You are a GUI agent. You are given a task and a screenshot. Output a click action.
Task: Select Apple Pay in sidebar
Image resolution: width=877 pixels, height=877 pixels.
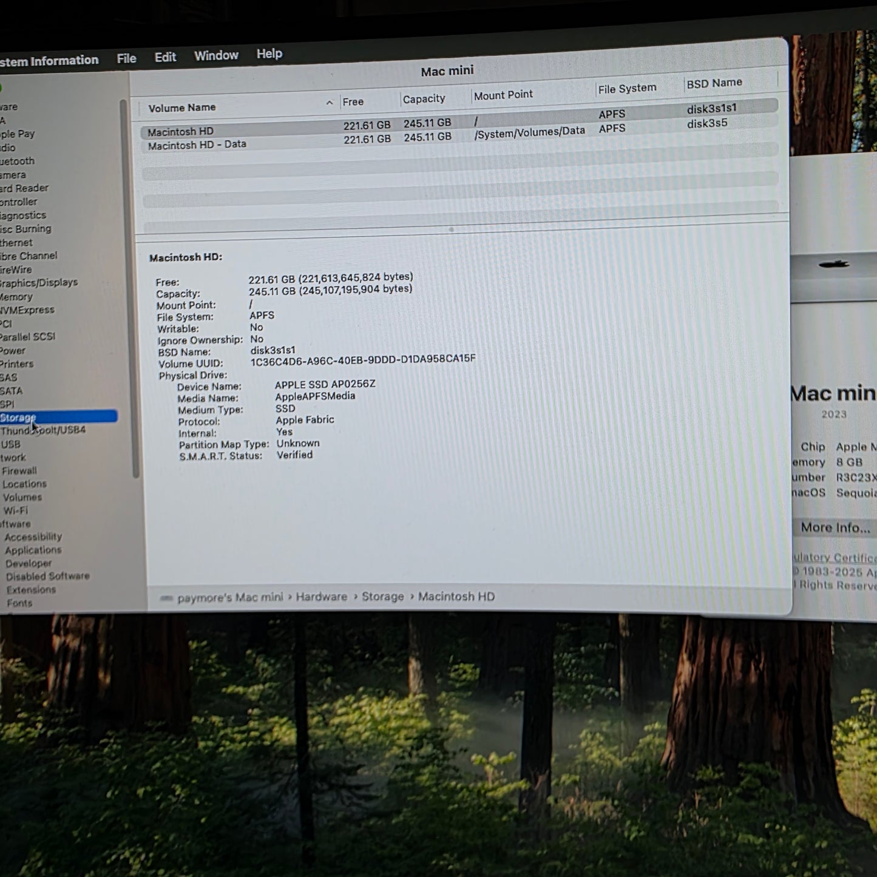click(18, 134)
